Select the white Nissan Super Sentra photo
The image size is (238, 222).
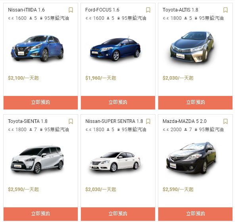pyautogui.click(x=115, y=161)
